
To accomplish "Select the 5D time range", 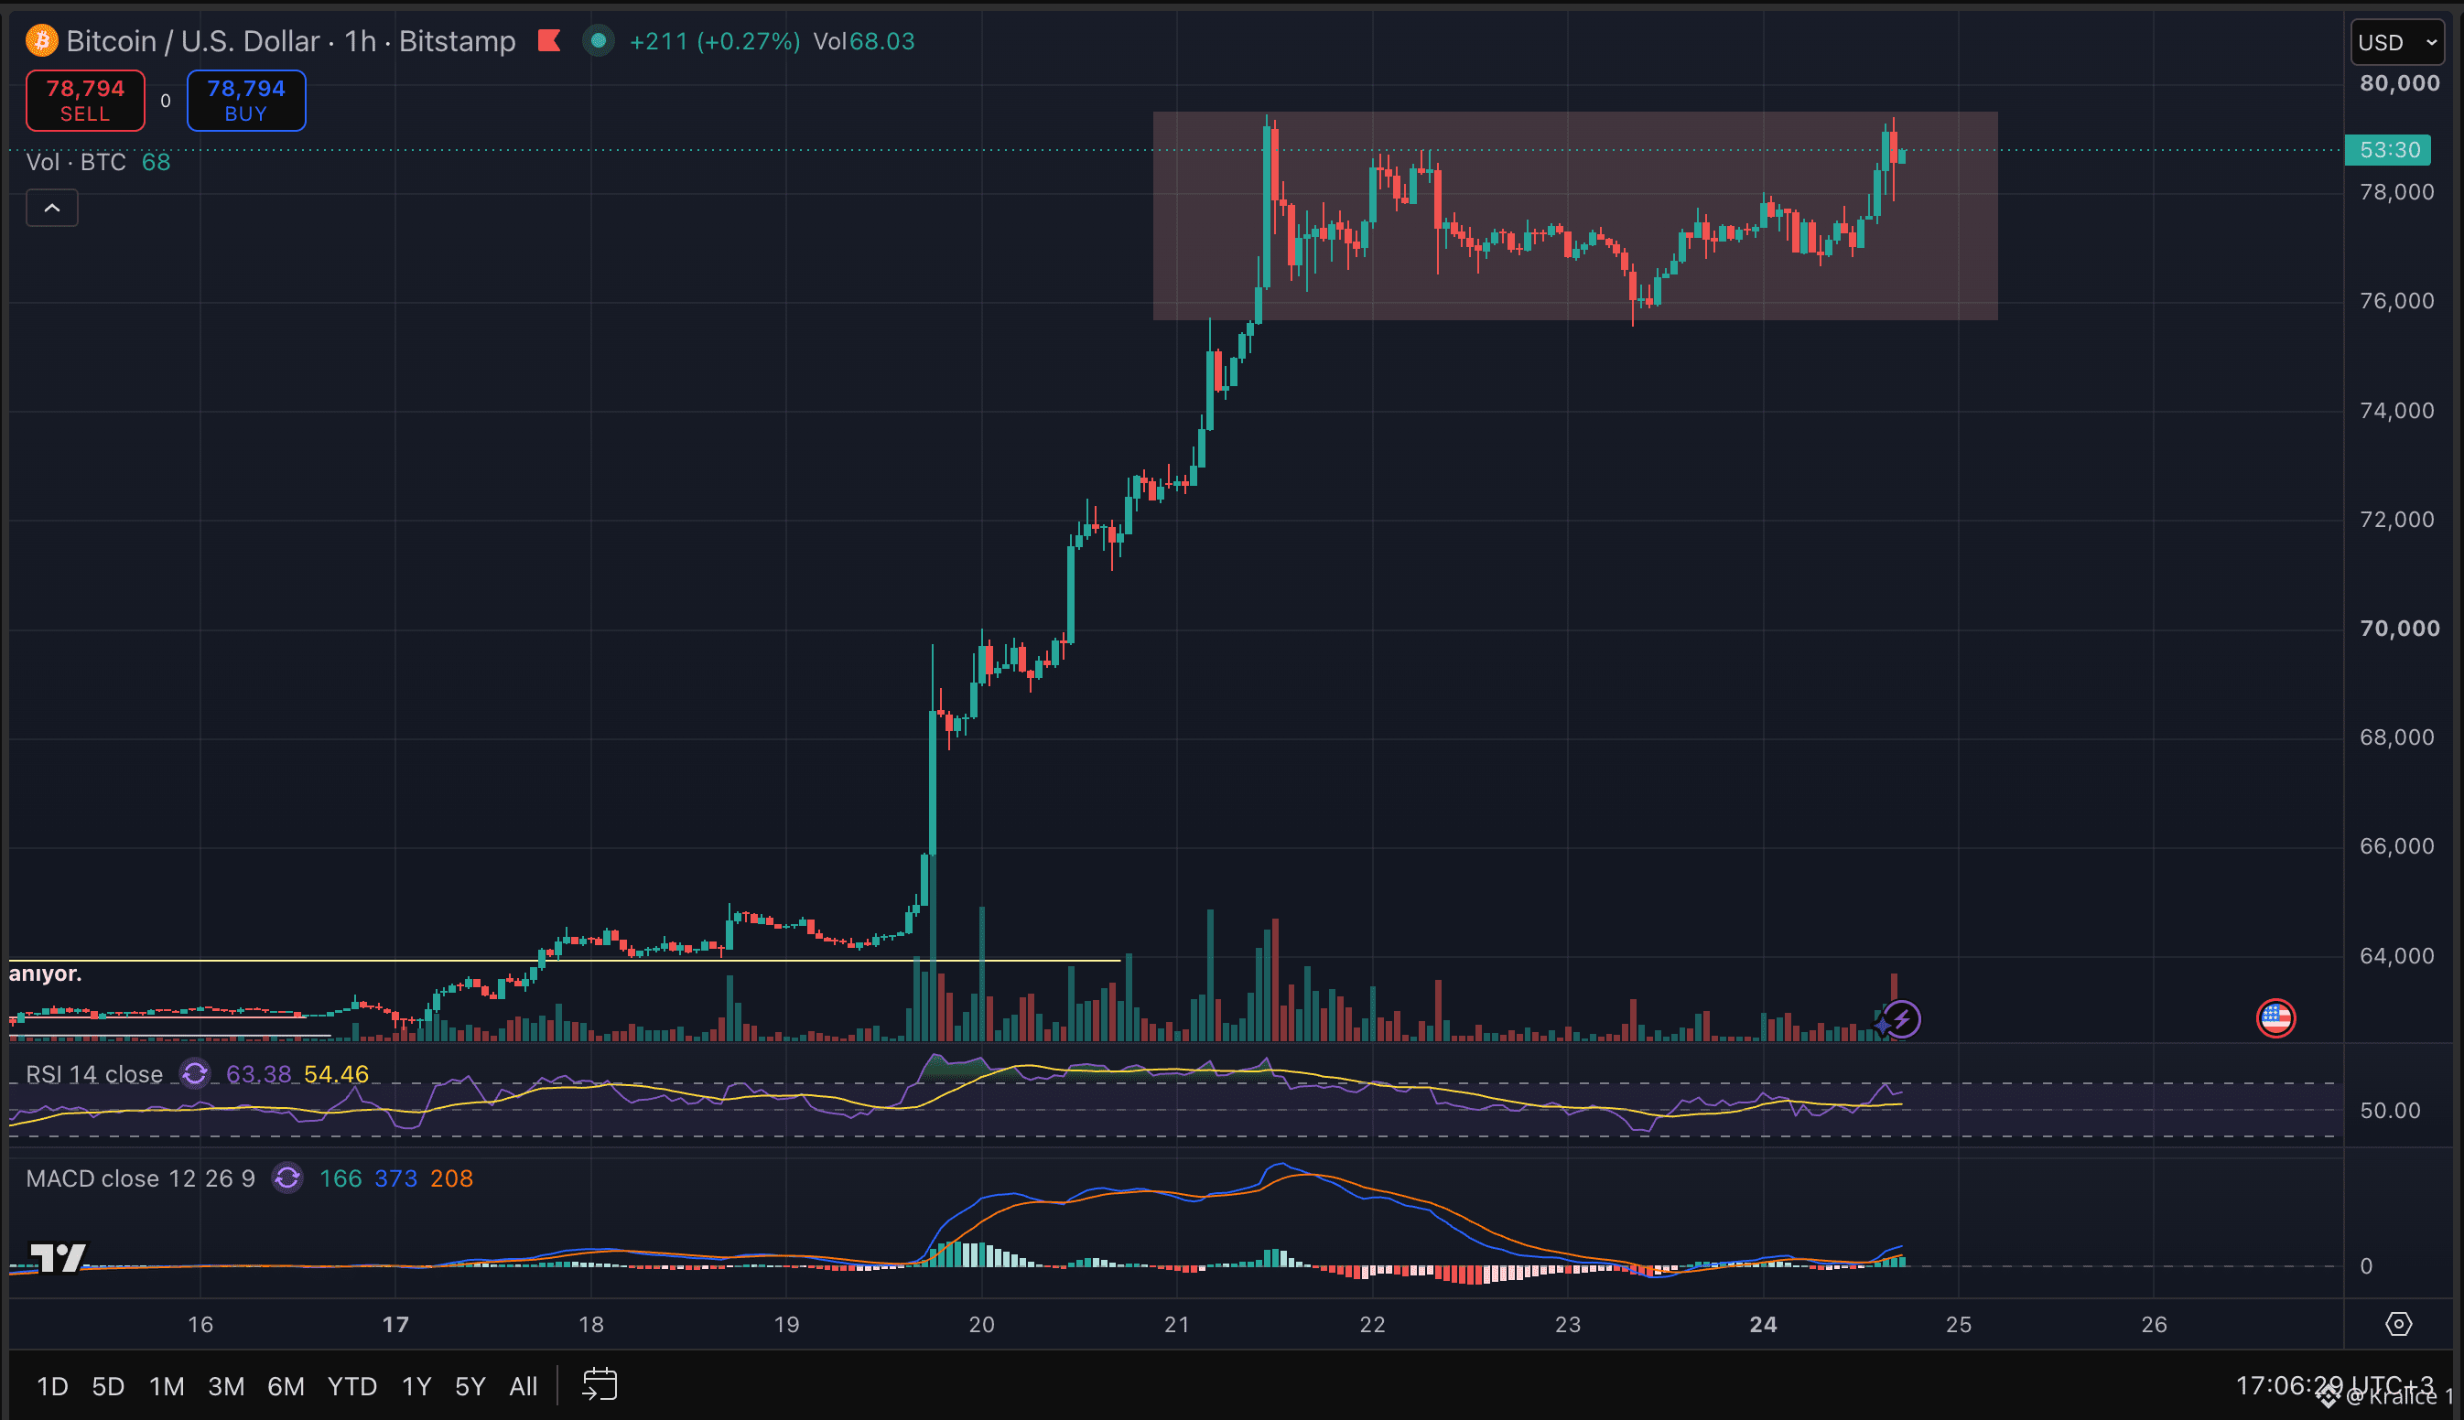I will [x=108, y=1386].
